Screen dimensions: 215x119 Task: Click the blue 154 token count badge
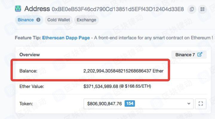coord(130,104)
